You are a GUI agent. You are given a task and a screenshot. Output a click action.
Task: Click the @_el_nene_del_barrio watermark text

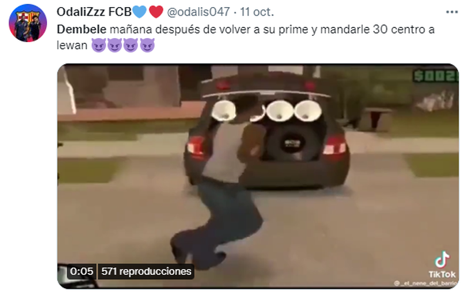click(x=425, y=283)
